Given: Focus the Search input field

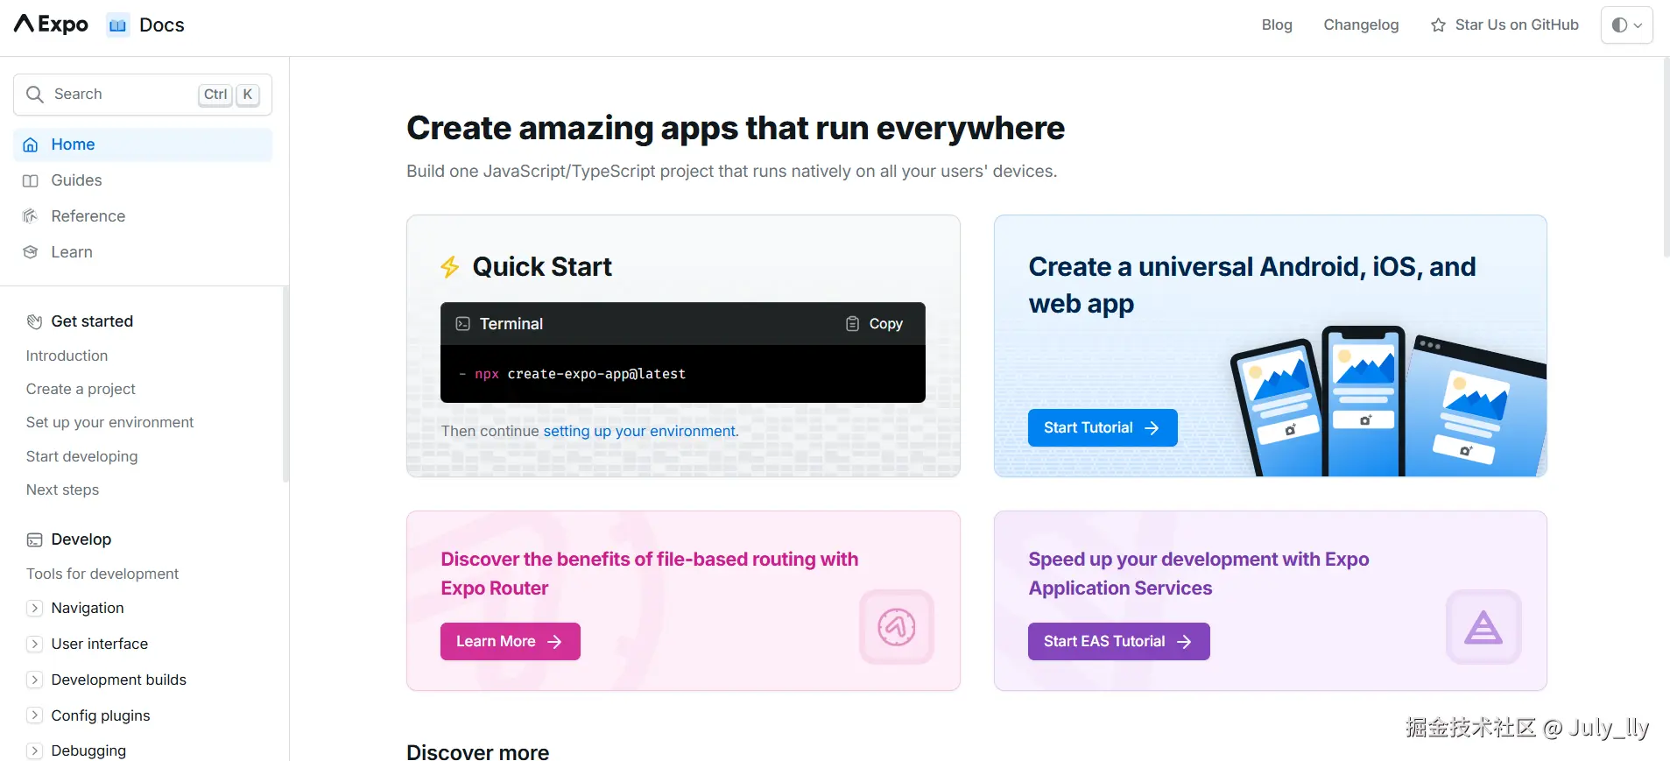Looking at the screenshot, I should pos(143,95).
